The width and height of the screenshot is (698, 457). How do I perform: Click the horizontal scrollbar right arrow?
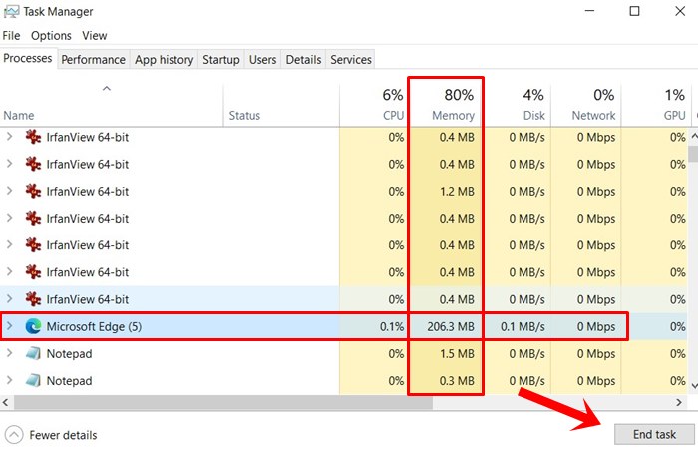coord(679,403)
